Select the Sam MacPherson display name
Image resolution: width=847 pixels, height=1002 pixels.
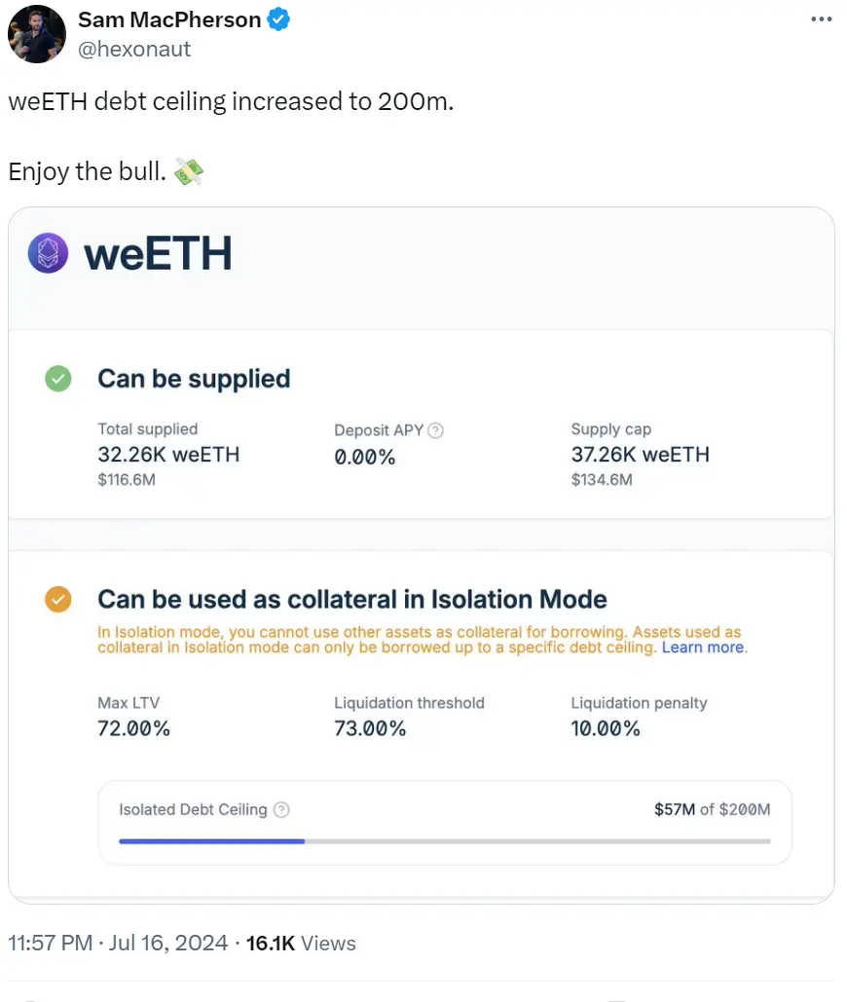click(170, 19)
